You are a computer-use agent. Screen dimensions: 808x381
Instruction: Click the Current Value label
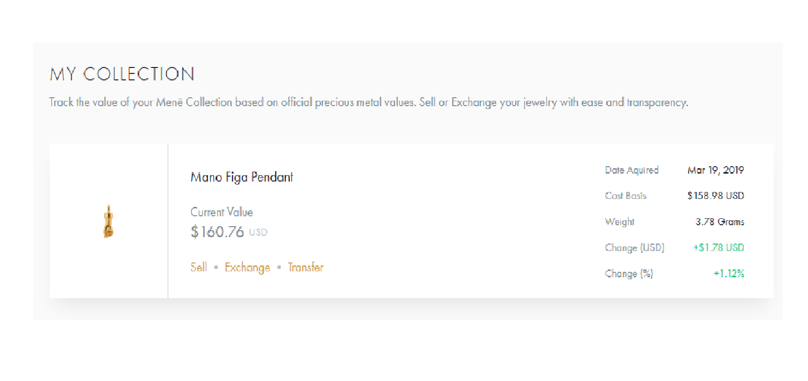click(222, 212)
